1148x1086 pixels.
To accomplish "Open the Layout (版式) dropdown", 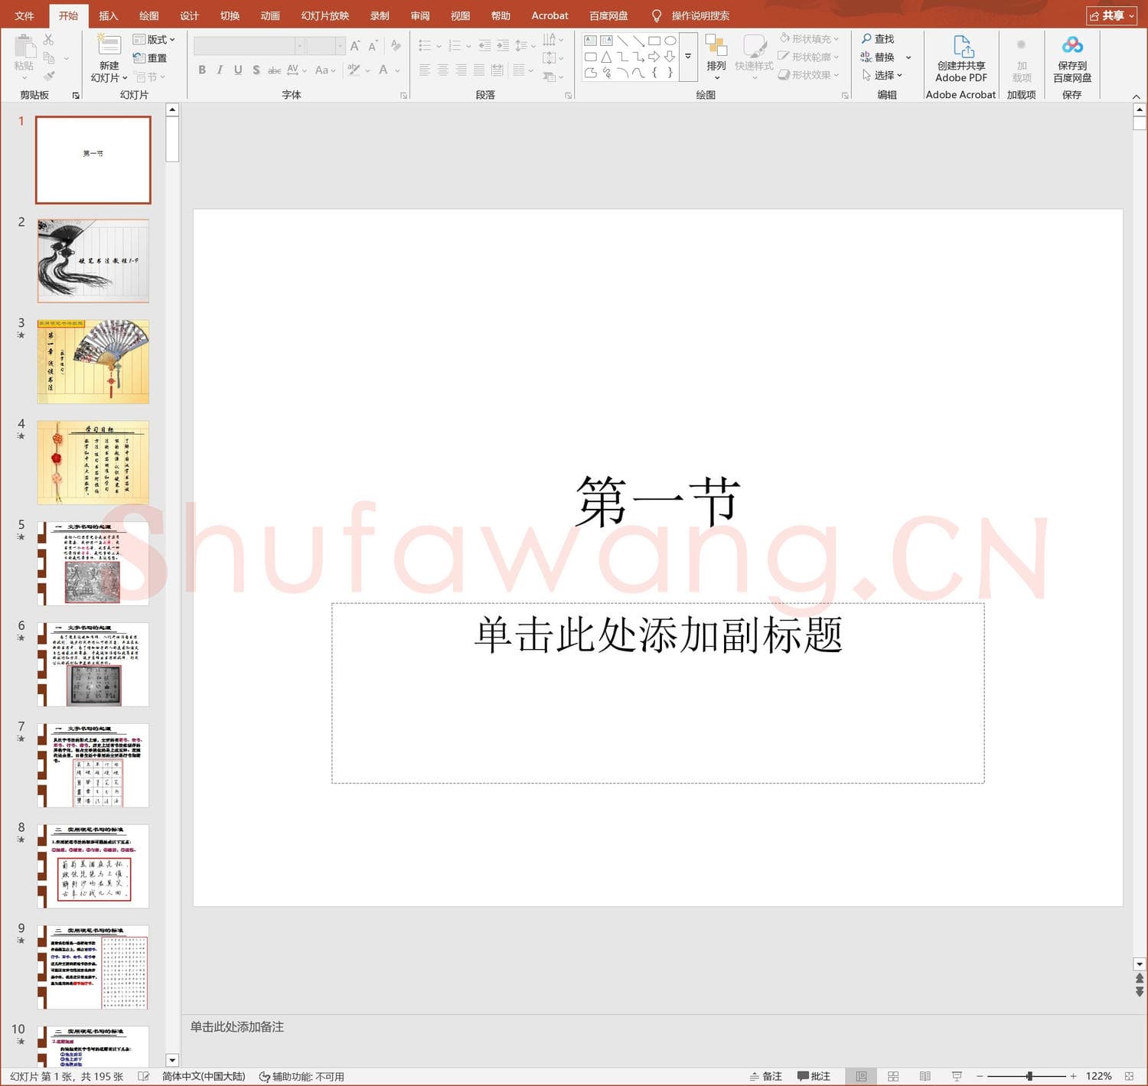I will tap(154, 39).
